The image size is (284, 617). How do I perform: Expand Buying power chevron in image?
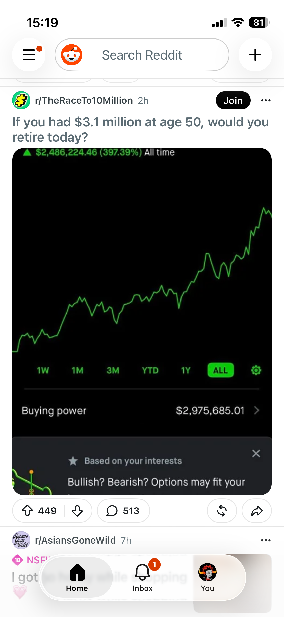coord(256,410)
